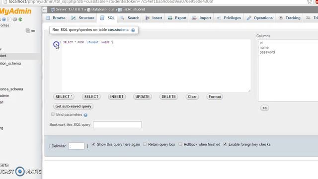Click the << insert column button
318x179 pixels.
pyautogui.click(x=265, y=108)
